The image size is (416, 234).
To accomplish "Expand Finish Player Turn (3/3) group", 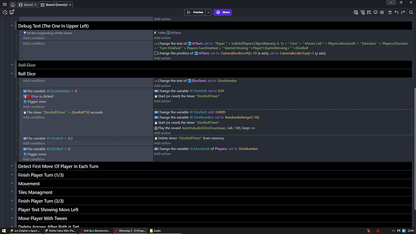I will tap(12, 201).
